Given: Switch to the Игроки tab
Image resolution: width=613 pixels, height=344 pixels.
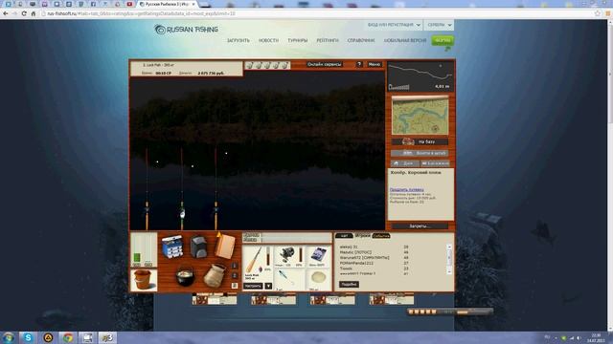Looking at the screenshot, I should [x=362, y=236].
